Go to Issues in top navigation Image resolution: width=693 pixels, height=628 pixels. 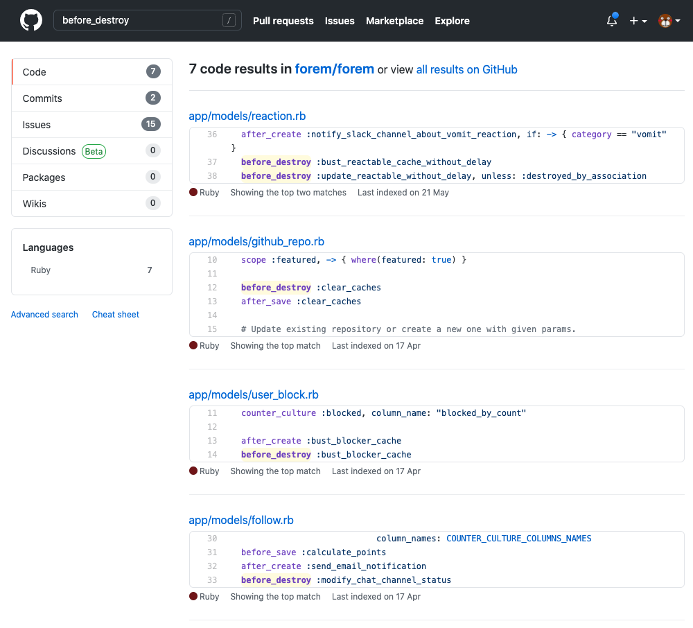point(340,21)
